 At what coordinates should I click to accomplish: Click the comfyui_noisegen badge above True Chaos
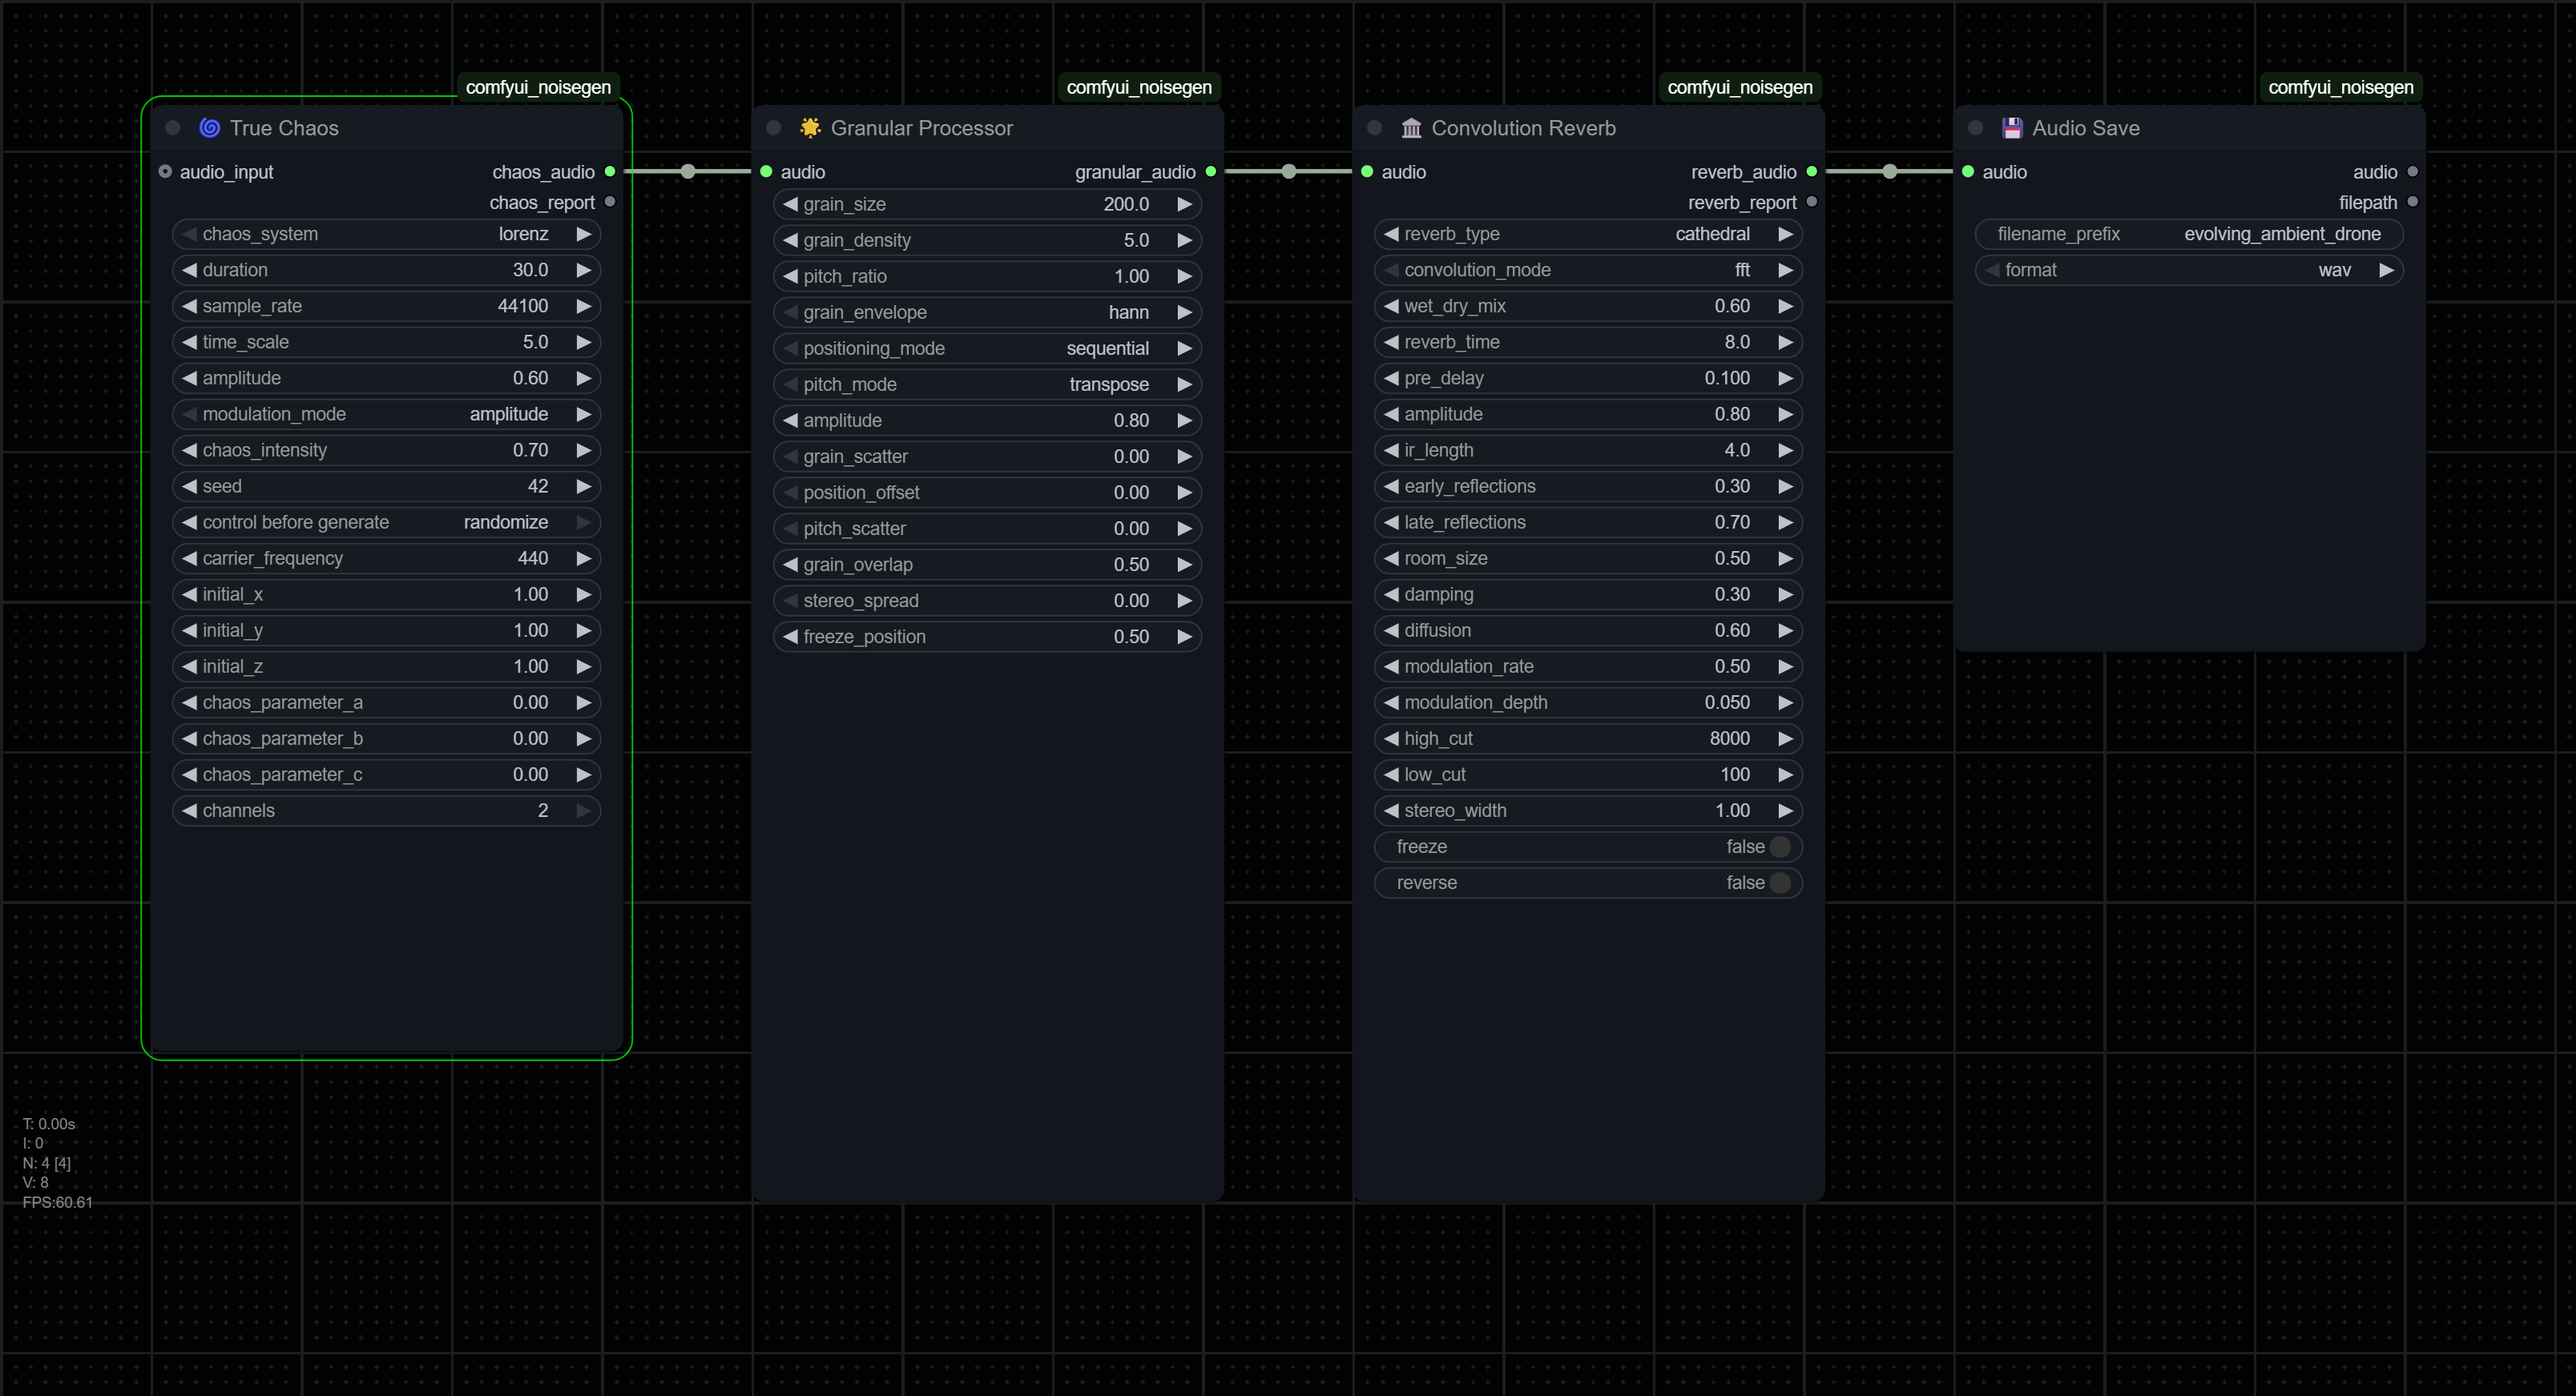pyautogui.click(x=538, y=88)
